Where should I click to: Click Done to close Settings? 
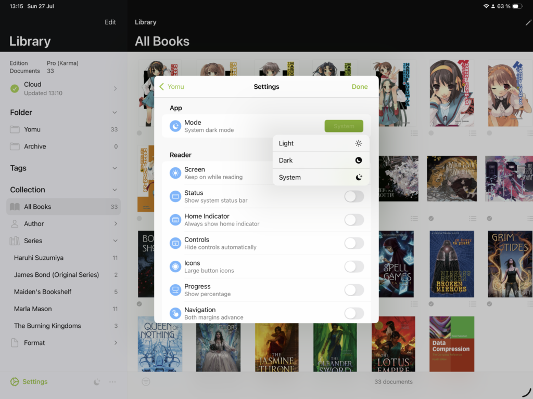point(360,87)
